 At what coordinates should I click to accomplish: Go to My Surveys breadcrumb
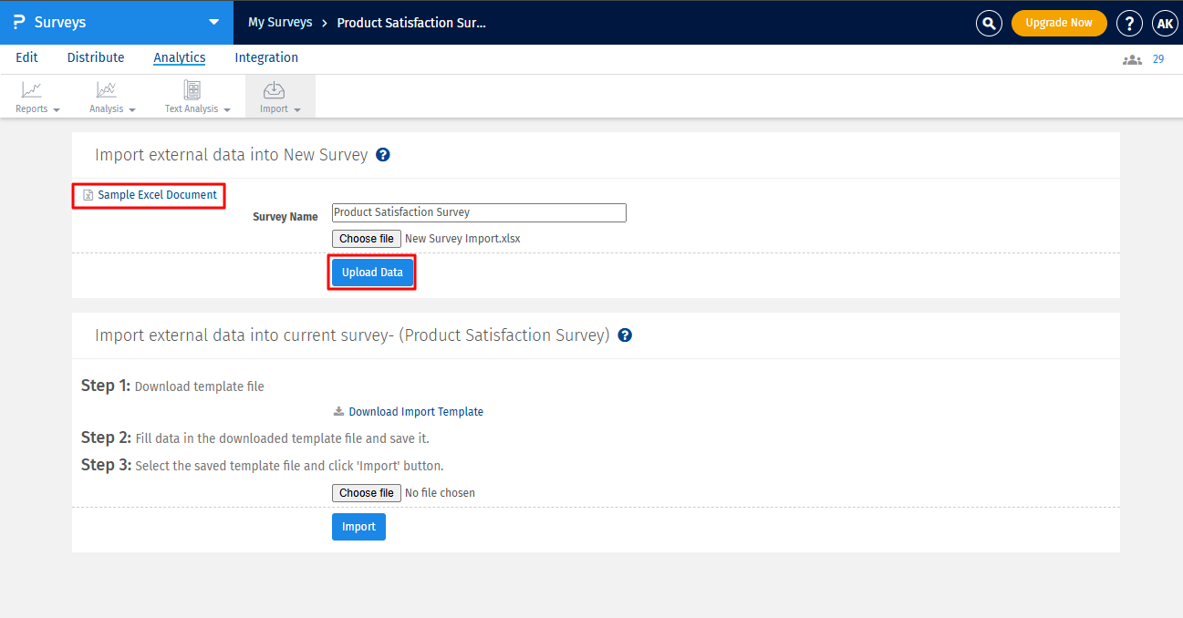coord(280,22)
